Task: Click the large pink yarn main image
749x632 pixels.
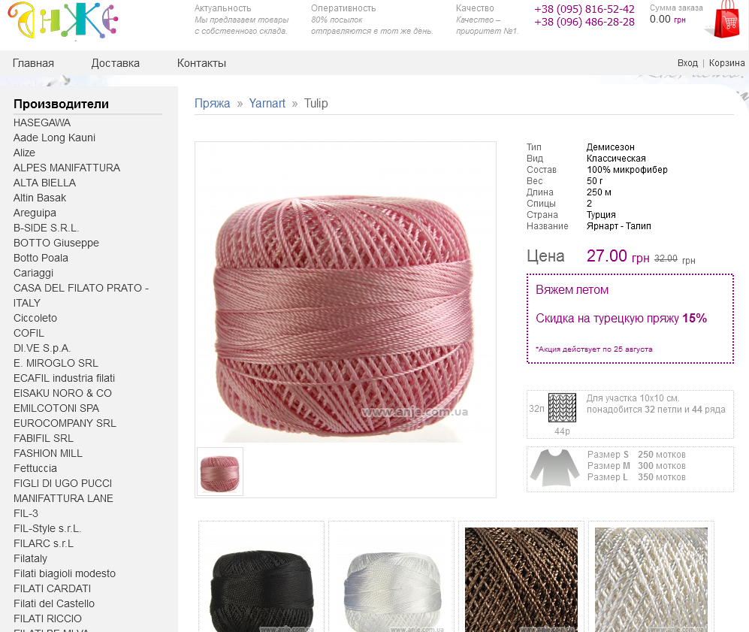Action: [346, 316]
